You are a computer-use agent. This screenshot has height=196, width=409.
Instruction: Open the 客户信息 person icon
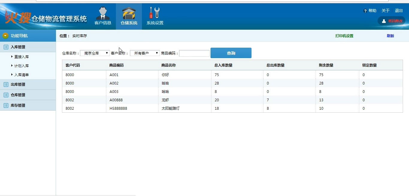(x=103, y=13)
